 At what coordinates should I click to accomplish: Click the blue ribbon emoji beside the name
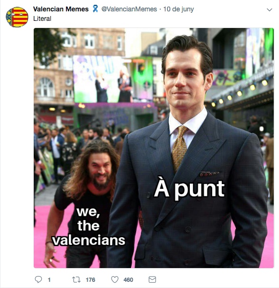95,9
